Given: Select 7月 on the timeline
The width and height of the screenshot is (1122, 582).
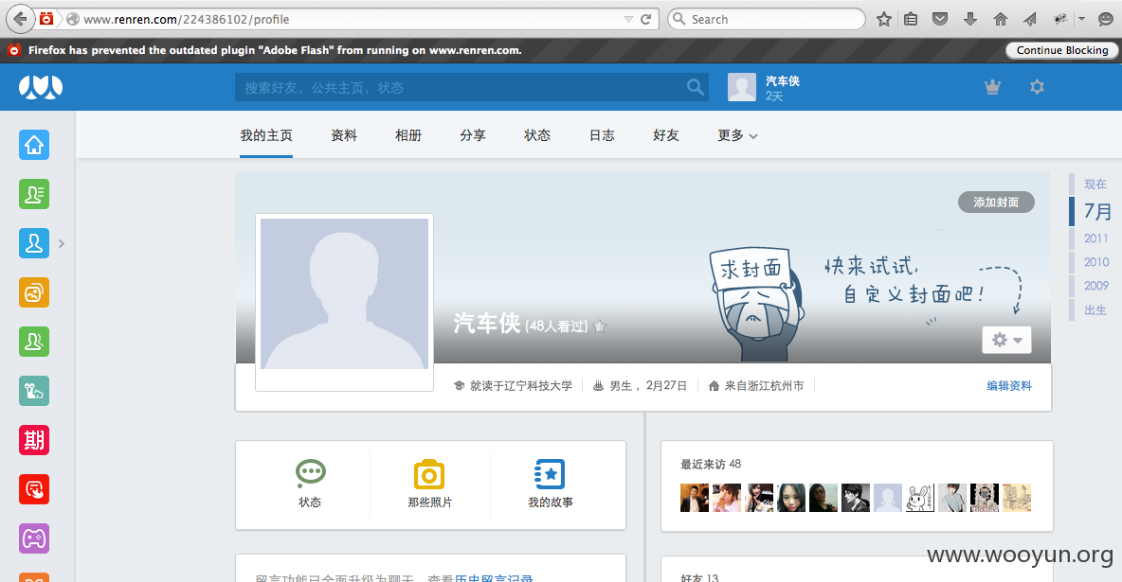Looking at the screenshot, I should 1097,212.
